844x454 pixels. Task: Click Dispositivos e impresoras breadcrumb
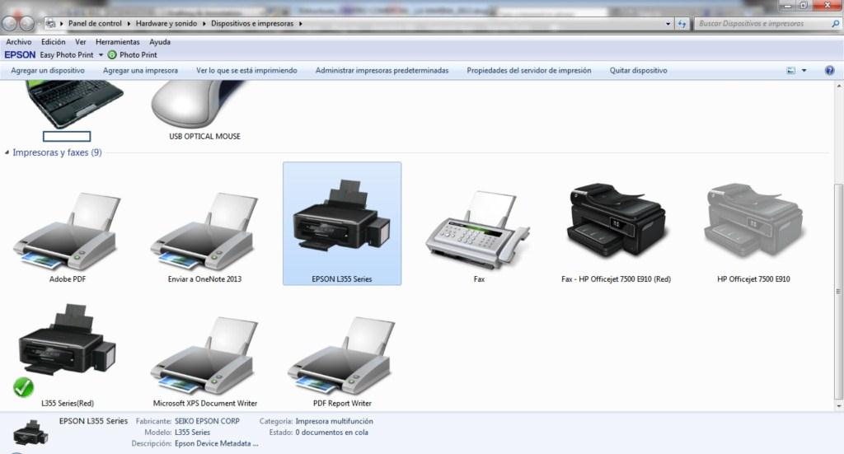[252, 24]
